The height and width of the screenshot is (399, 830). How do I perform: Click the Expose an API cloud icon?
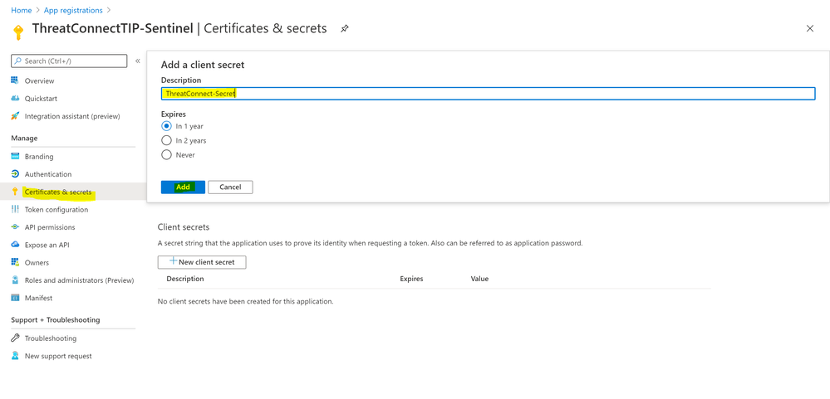[15, 245]
